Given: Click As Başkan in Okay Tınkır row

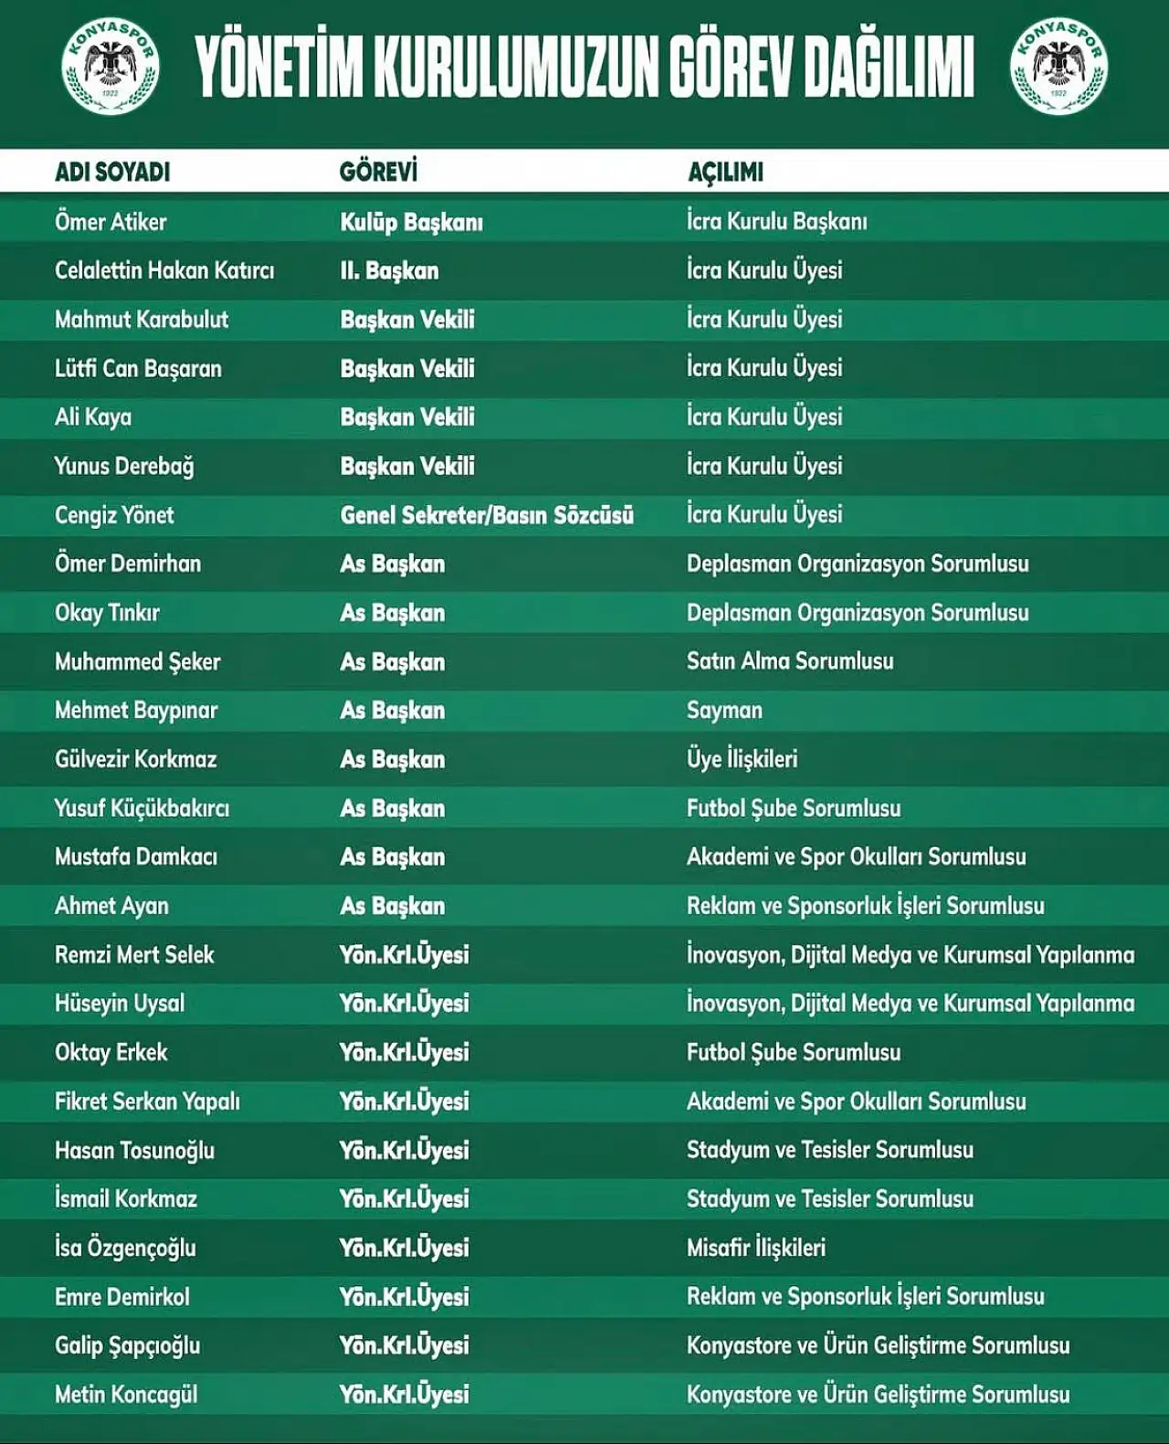Looking at the screenshot, I should pyautogui.click(x=393, y=613).
